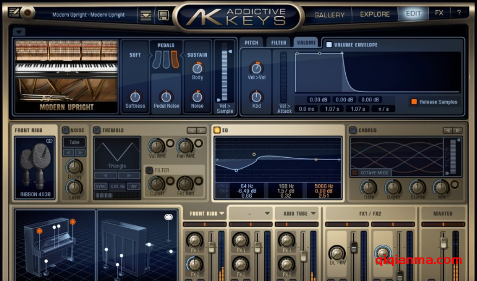This screenshot has height=281, width=477.
Task: Click the Vel>Sample range slider
Action: (225, 76)
